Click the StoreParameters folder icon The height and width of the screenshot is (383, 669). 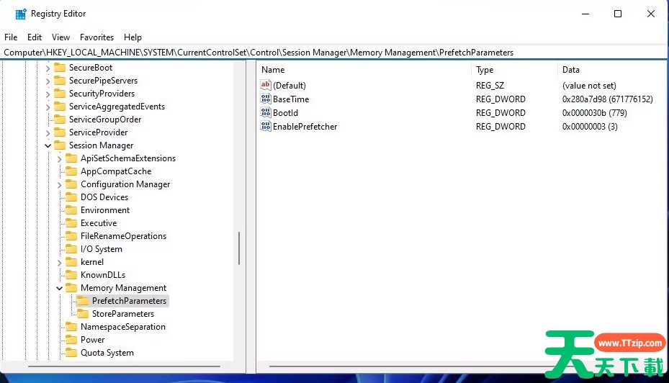pyautogui.click(x=83, y=314)
